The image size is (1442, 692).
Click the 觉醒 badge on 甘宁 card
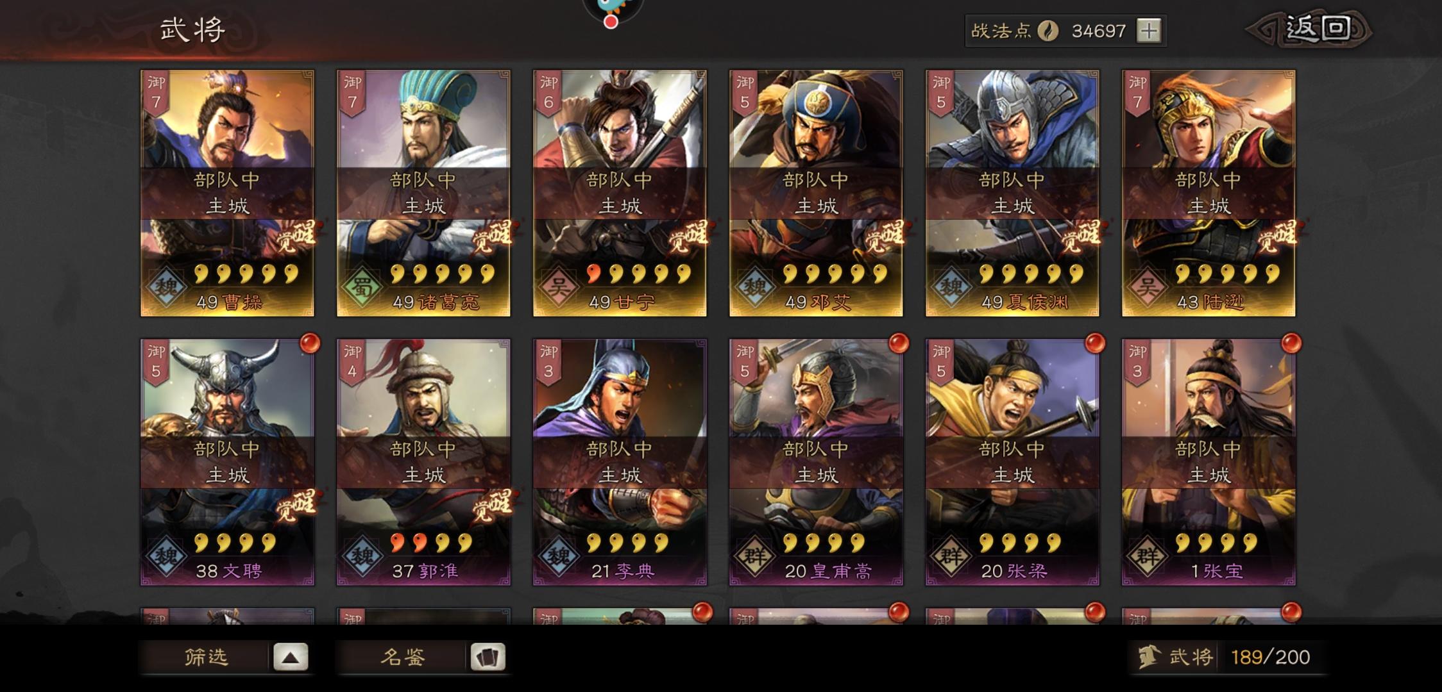(x=688, y=236)
